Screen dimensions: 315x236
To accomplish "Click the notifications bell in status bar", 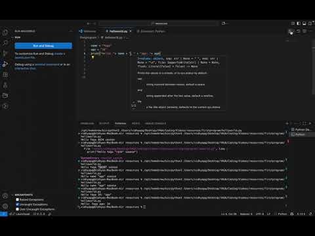I will pos(310,214).
